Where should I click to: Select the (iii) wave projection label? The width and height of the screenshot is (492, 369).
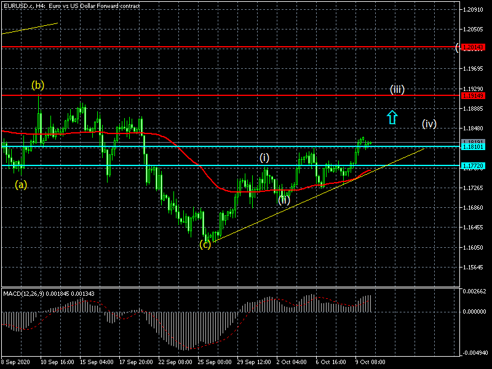[x=397, y=90]
